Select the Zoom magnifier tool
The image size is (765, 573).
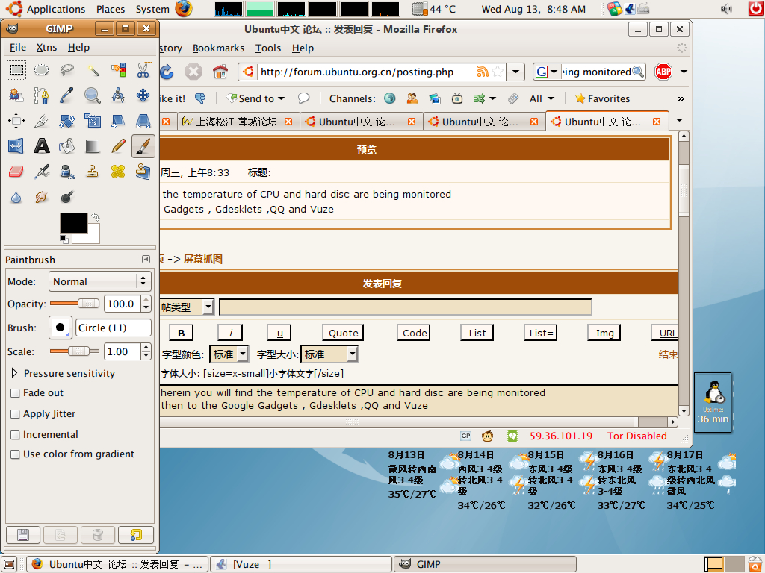(x=92, y=95)
